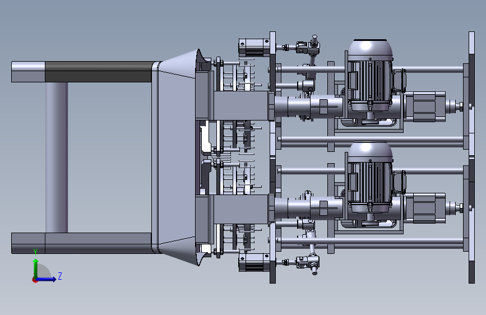Viewport: 486px width, 315px height.
Task: Select the lower rectangular spindle sleeve
Action: [x=241, y=209]
